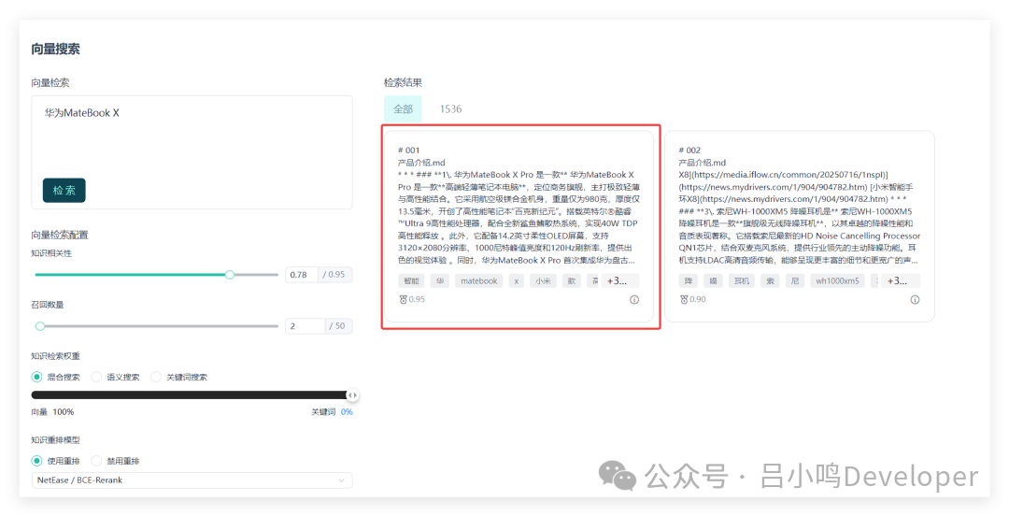The width and height of the screenshot is (1009, 516).
Task: Click the 向量搜索 page title
Action: (x=55, y=49)
